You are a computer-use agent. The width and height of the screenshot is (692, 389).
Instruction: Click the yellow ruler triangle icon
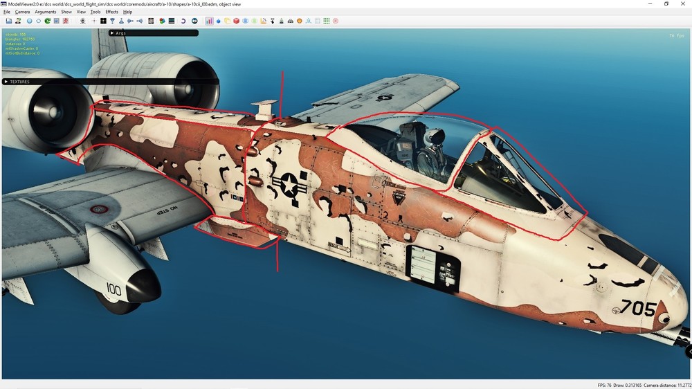(x=264, y=21)
